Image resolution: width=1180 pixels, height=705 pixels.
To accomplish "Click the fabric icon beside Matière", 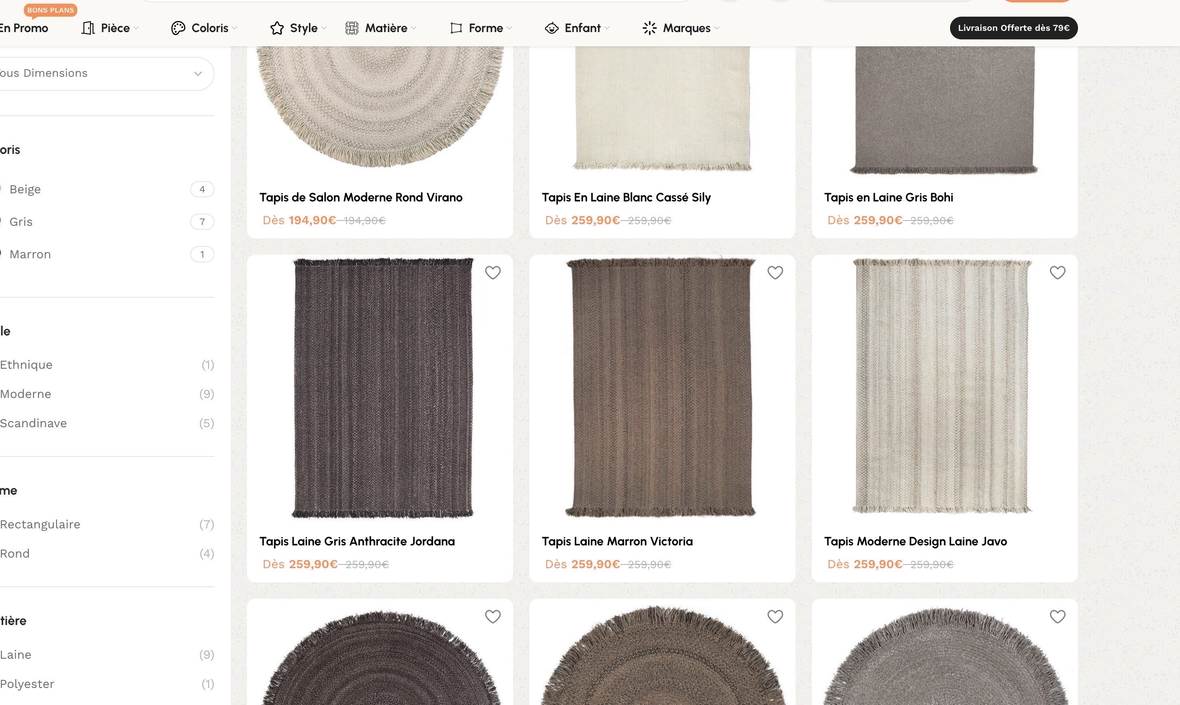I will click(351, 28).
